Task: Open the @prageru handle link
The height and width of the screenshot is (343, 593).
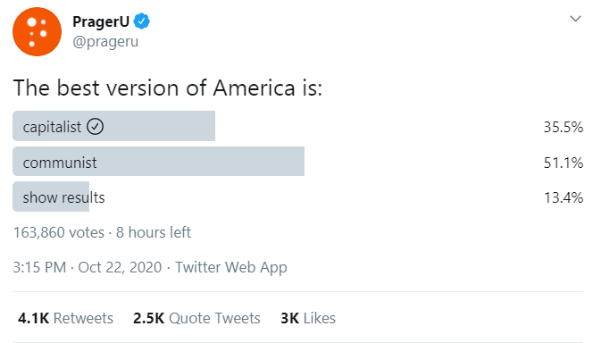Action: tap(105, 42)
